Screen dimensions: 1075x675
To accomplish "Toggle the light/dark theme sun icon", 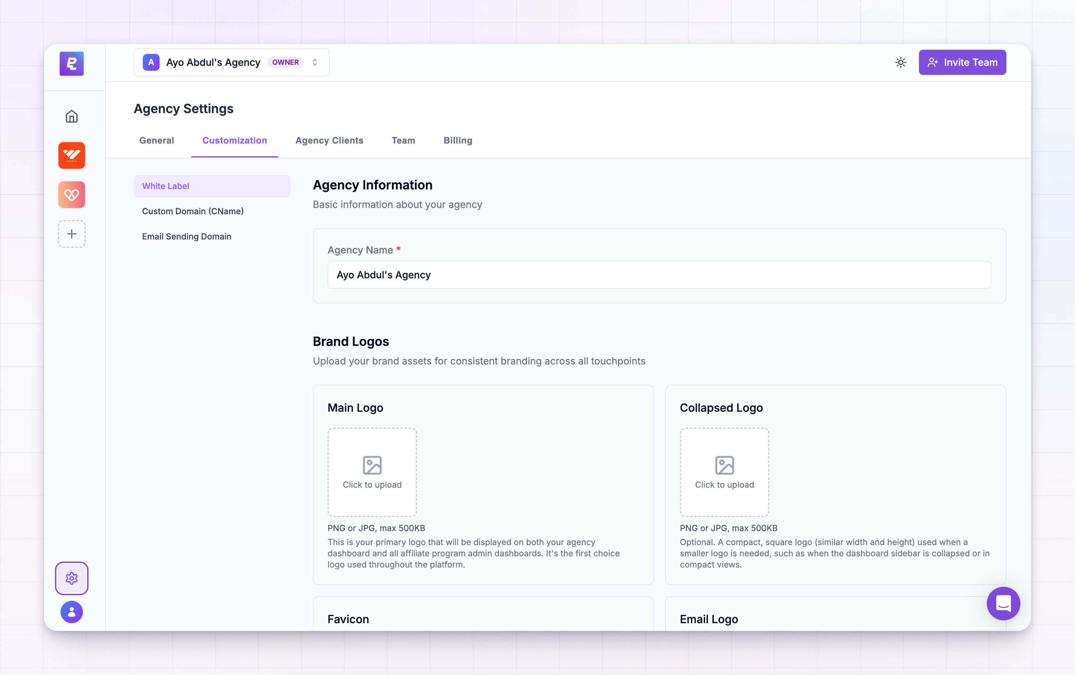I will tap(900, 63).
